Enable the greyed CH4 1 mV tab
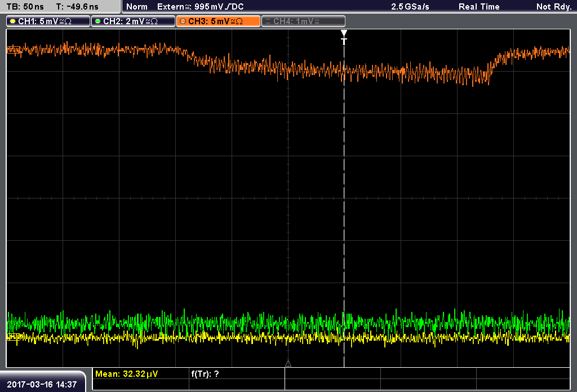Image resolution: width=577 pixels, height=392 pixels. point(304,21)
